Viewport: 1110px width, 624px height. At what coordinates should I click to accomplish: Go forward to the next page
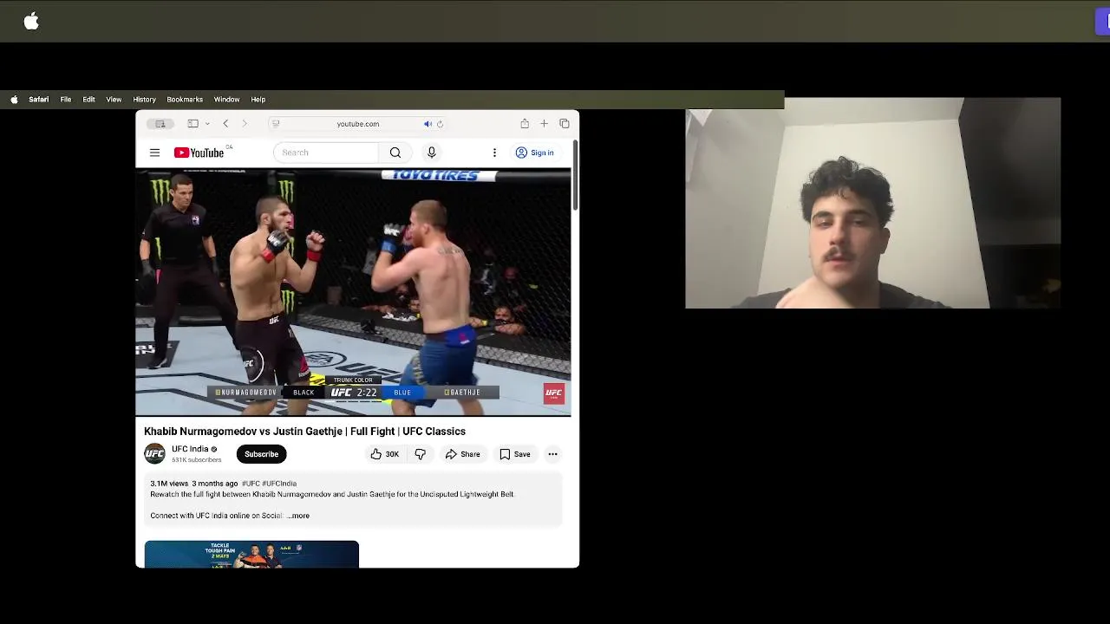point(245,124)
